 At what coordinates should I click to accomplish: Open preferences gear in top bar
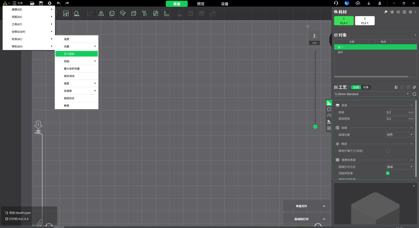point(49,3)
